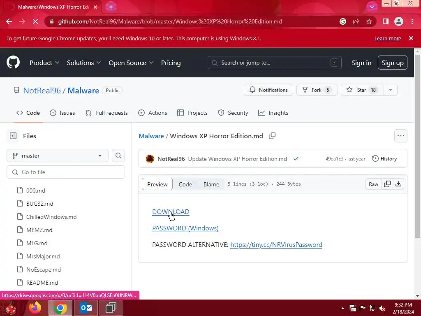This screenshot has width=421, height=316.
Task: Click the Chrome taskbar icon
Action: pyautogui.click(x=60, y=308)
